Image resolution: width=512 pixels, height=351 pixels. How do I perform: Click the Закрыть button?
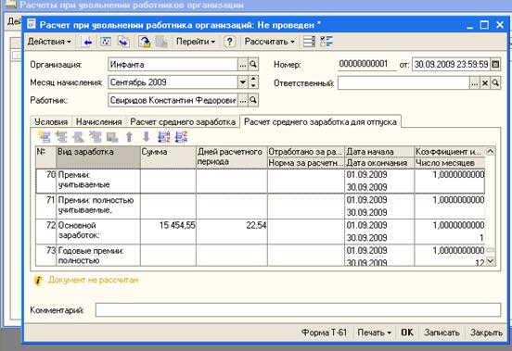click(x=486, y=332)
